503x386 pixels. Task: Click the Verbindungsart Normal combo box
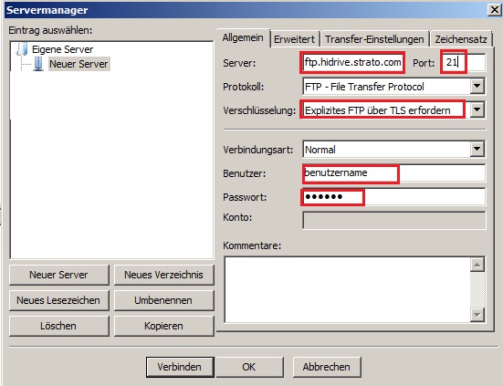(393, 149)
